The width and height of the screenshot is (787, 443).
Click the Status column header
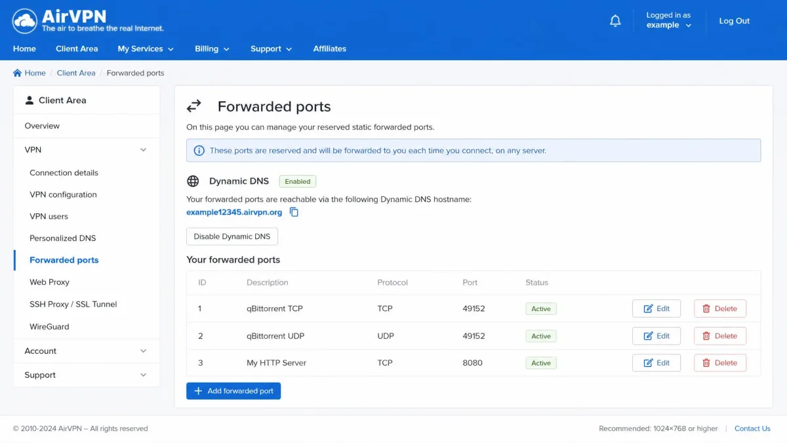tap(536, 282)
